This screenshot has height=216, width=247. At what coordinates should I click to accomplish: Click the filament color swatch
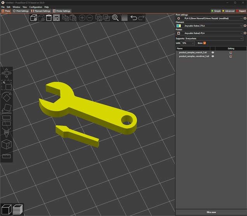(179, 26)
